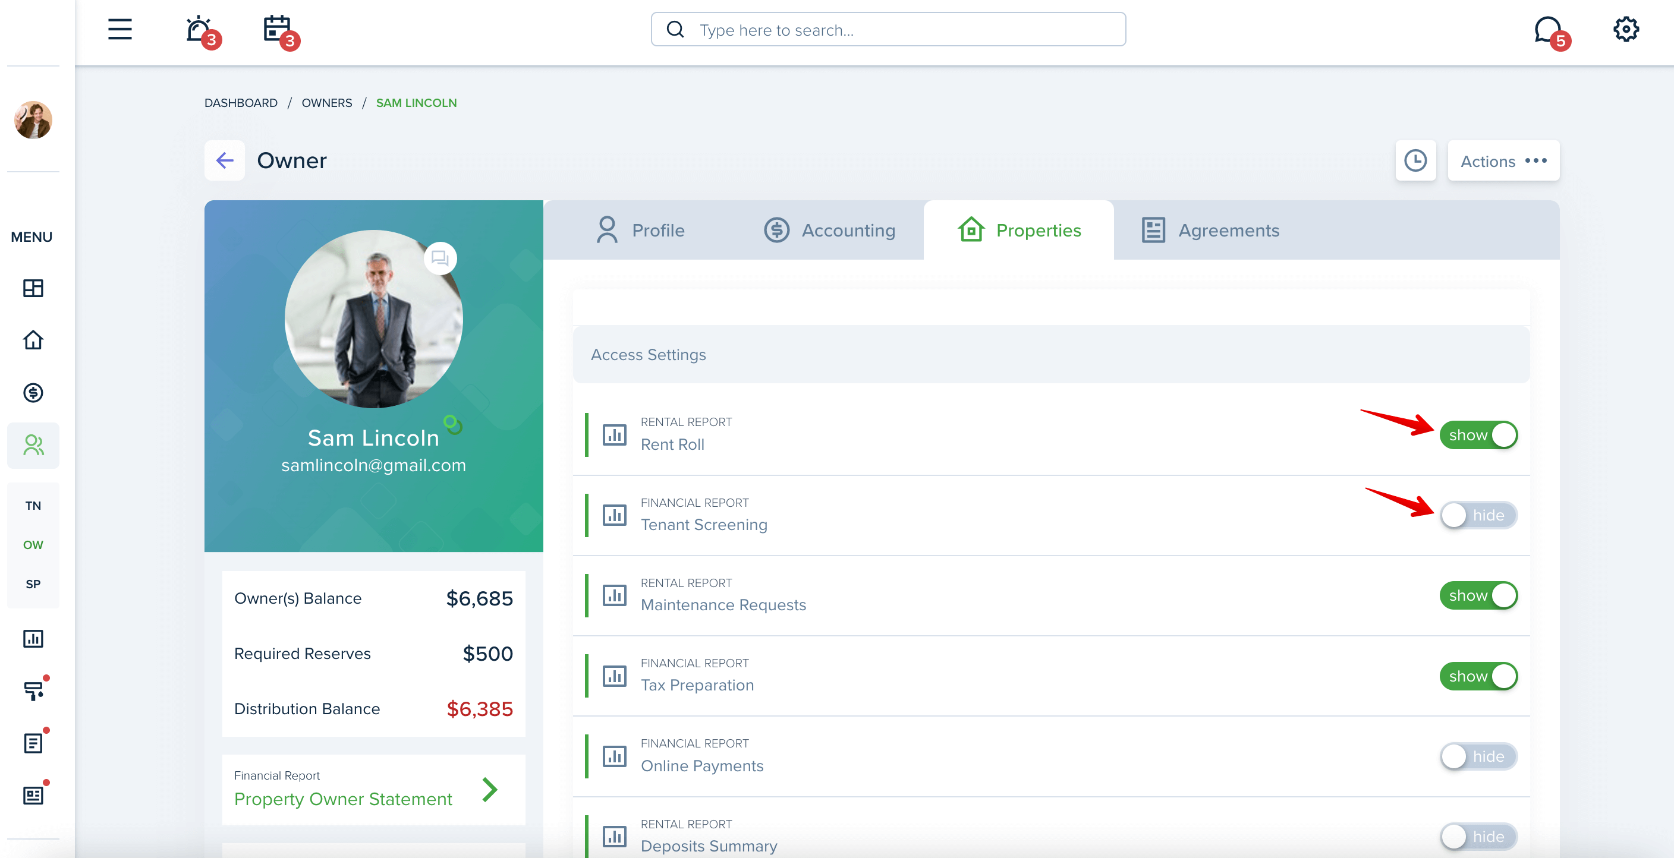Click the Maintenance Requests label
The image size is (1674, 858).
[723, 605]
